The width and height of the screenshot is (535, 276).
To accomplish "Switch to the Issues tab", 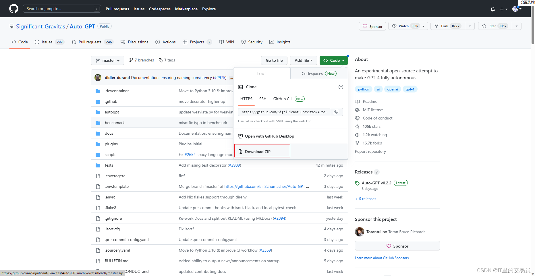I will [49, 42].
